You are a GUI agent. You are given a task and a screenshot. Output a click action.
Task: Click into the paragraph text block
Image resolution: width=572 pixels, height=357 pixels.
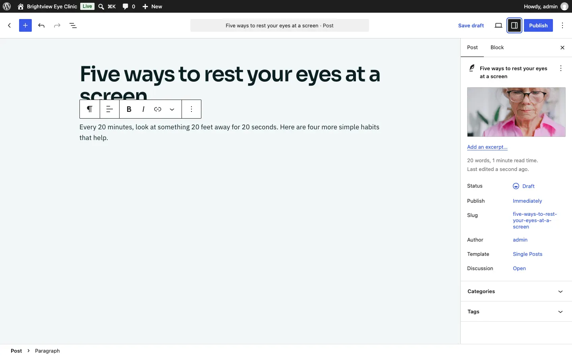click(230, 132)
